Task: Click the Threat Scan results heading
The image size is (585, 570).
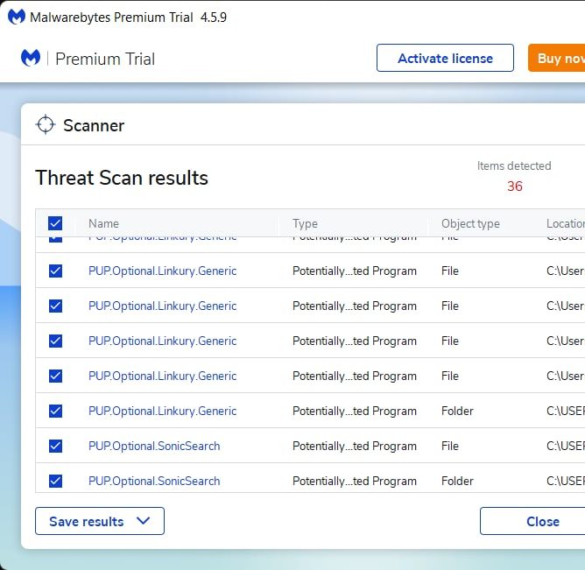Action: click(x=122, y=178)
